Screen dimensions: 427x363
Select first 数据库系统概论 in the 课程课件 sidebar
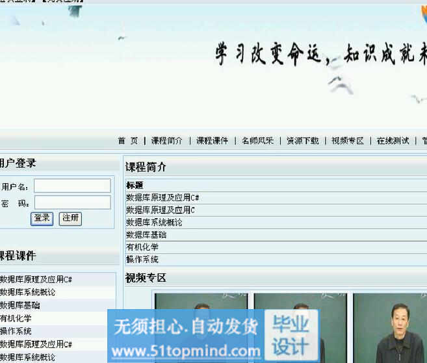27,292
